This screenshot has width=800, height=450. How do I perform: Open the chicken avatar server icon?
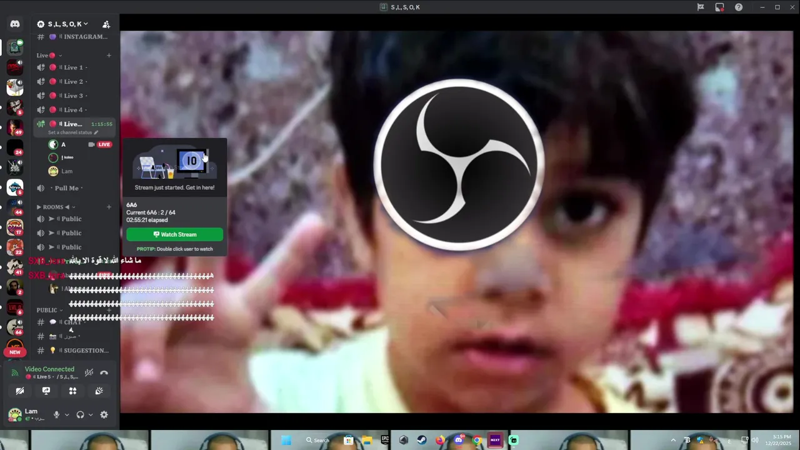coord(15,87)
